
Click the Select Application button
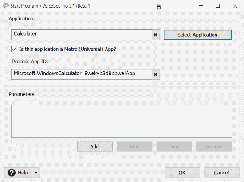pos(197,35)
